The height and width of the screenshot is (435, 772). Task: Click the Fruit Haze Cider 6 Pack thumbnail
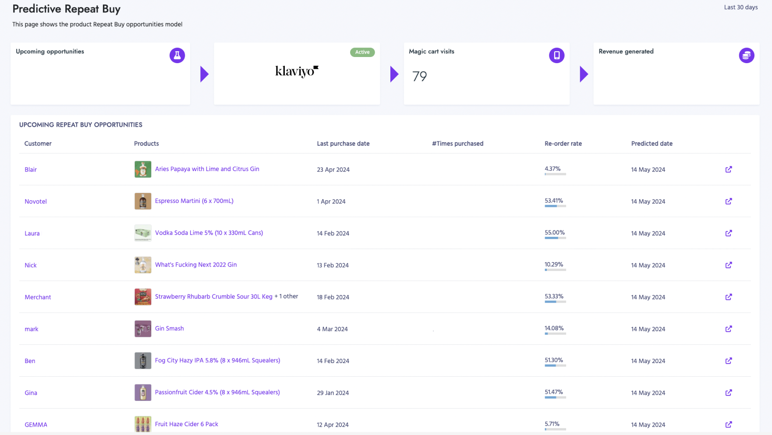click(x=143, y=424)
